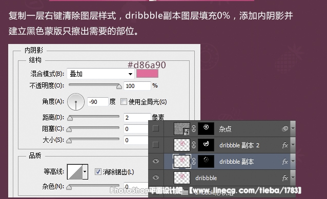Viewport: 327px width, 199px height.
Task: Expand the dribbble 副本 effects arrow
Action: 293,161
